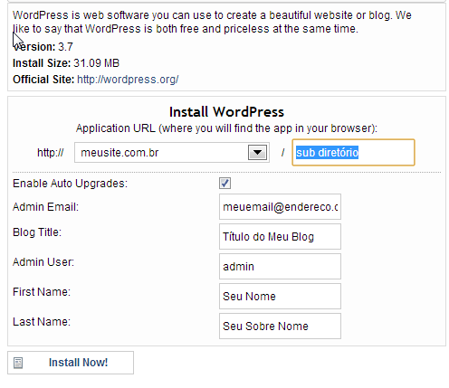The width and height of the screenshot is (449, 388).
Task: Click the http:// prefix text
Action: (x=51, y=153)
